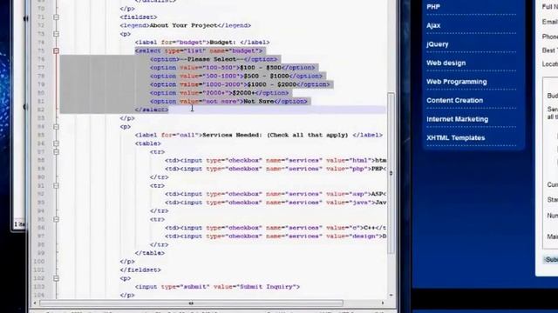Open the jQuery sidebar link

(438, 44)
